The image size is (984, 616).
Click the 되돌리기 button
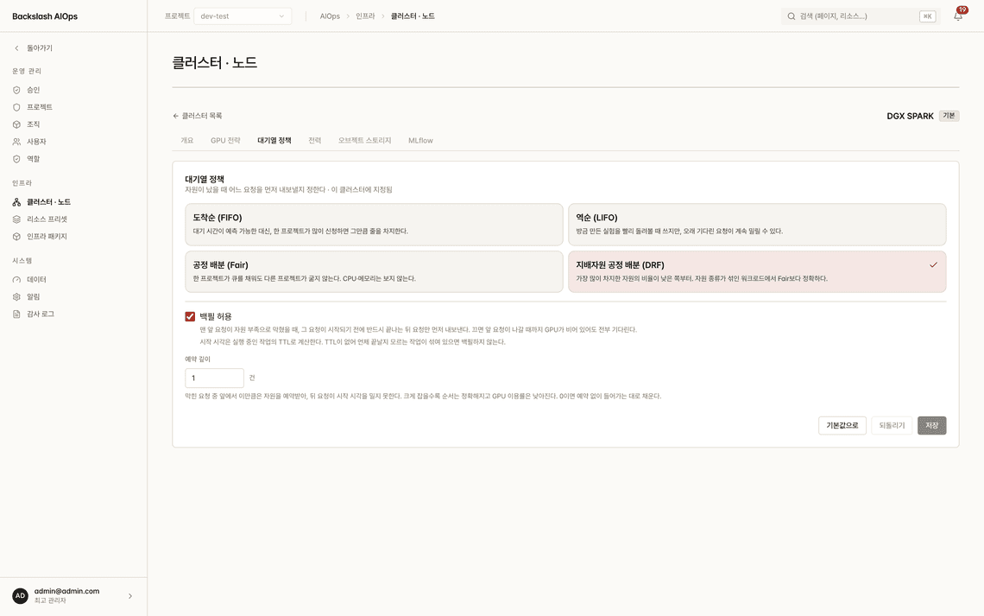(892, 426)
